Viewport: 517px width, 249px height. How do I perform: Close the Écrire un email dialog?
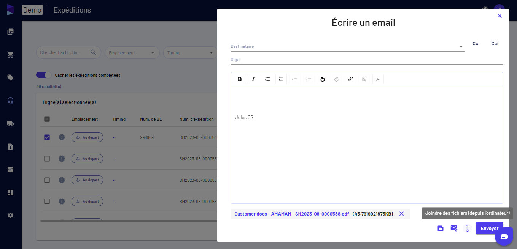[500, 16]
